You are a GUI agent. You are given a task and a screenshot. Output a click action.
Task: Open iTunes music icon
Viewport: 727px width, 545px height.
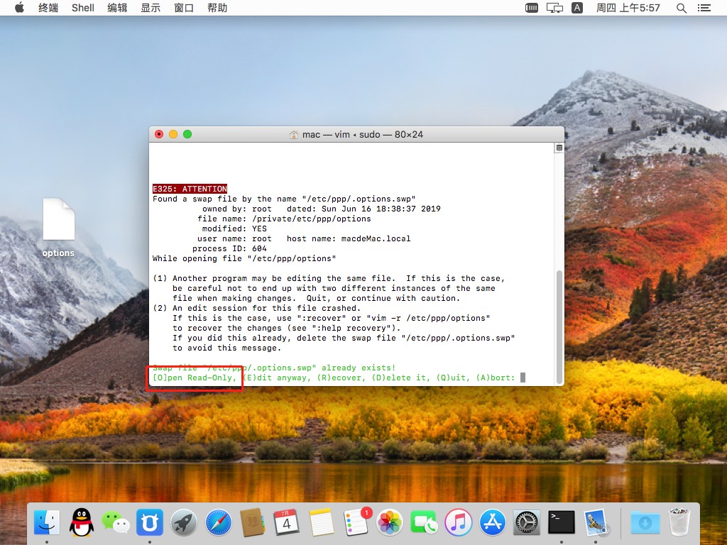pyautogui.click(x=459, y=524)
